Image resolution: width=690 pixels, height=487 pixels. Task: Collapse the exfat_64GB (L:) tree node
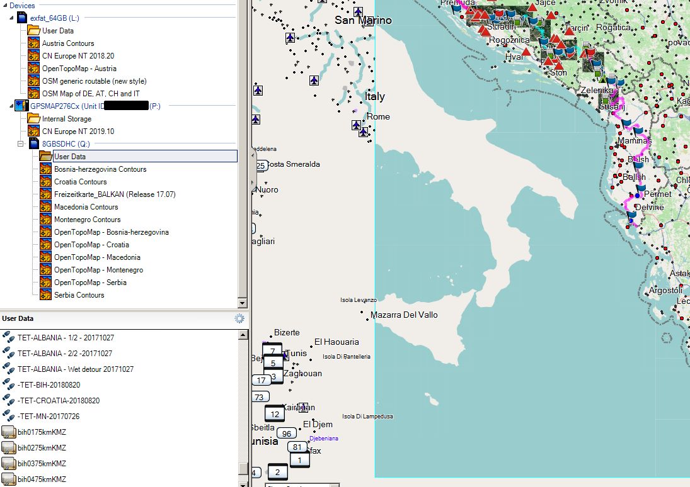coord(11,18)
